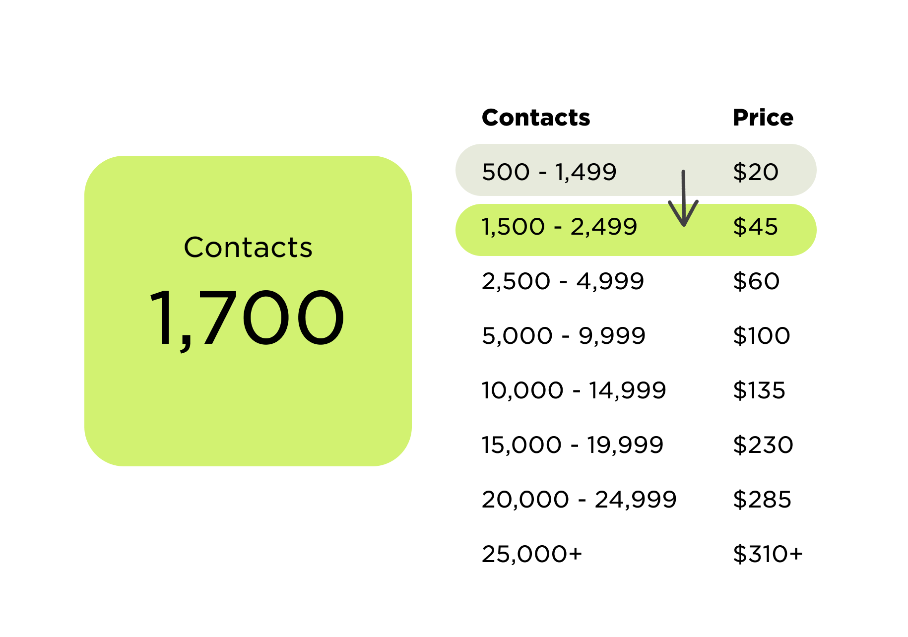Click the downward arrow icon between tiers
908x637 pixels.
(x=683, y=198)
